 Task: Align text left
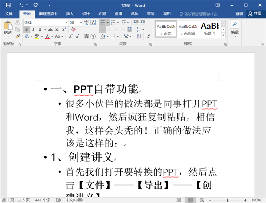[x=102, y=30]
